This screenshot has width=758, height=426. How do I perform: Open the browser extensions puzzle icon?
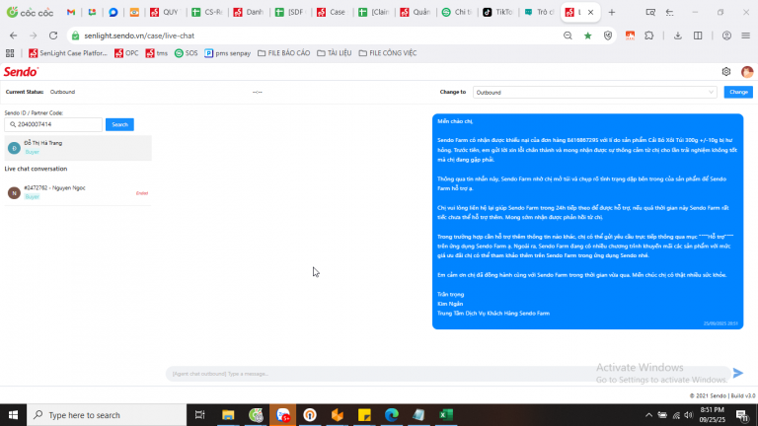tap(649, 35)
